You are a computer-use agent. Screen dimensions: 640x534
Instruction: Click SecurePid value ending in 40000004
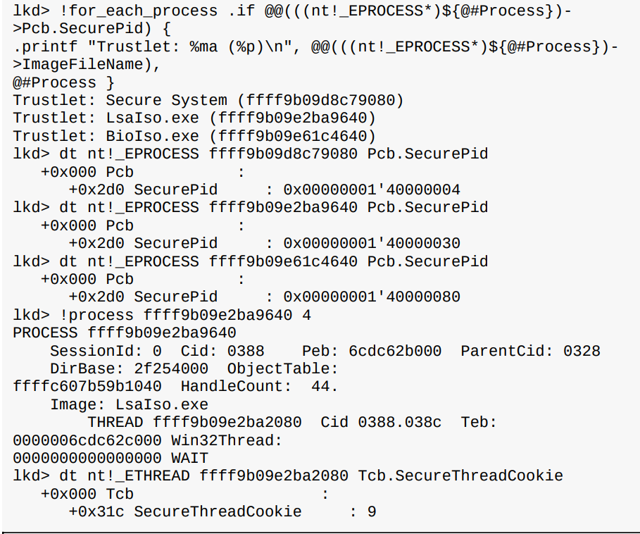coord(372,190)
